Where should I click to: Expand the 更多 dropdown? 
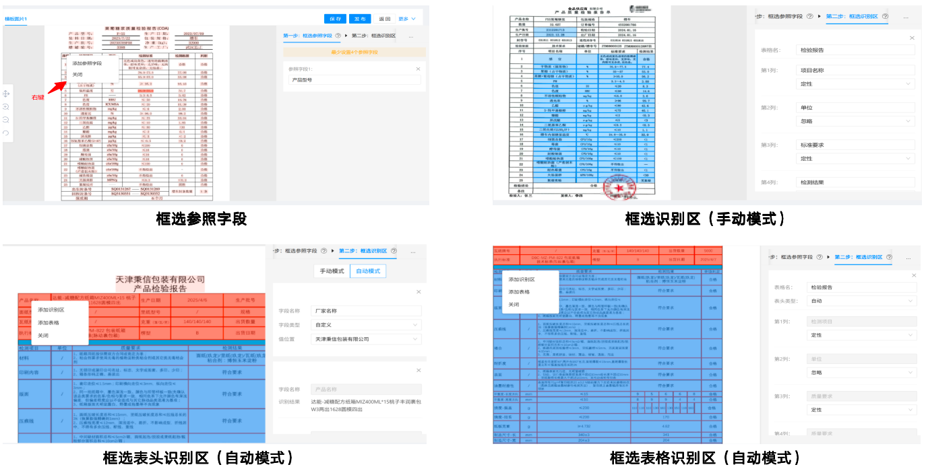[408, 19]
